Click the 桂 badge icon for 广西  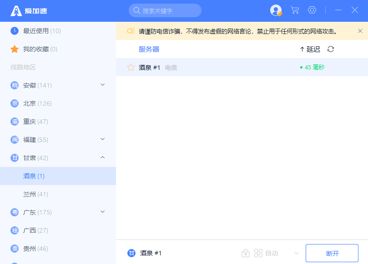15,230
